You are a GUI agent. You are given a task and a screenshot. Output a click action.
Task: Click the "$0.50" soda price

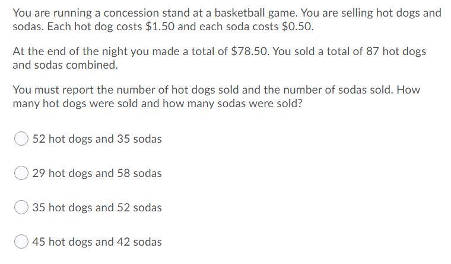point(298,27)
